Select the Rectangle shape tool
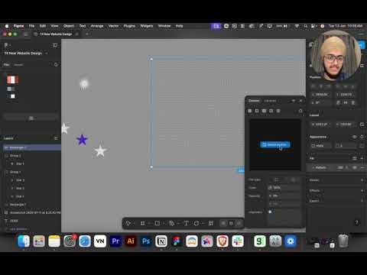The width and height of the screenshot is (367, 275). click(x=158, y=223)
